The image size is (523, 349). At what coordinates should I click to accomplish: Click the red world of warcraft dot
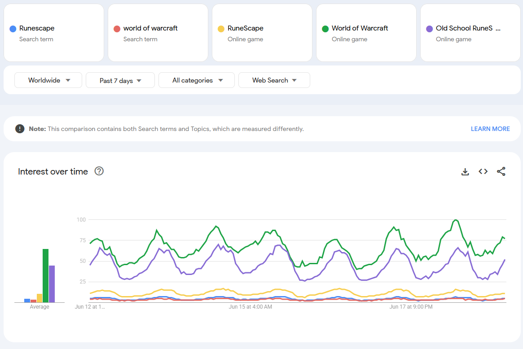117,29
